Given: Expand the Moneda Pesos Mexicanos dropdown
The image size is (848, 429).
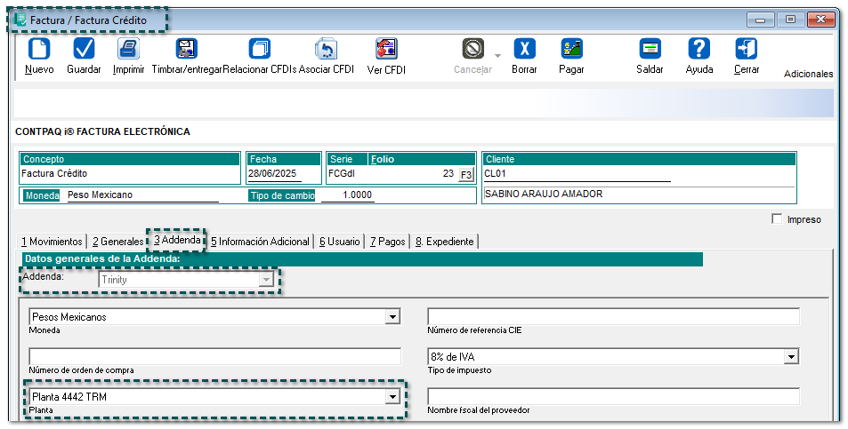Looking at the screenshot, I should 393,317.
